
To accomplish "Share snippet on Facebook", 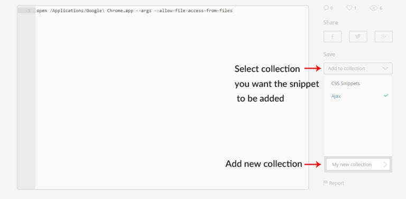I will coord(333,37).
